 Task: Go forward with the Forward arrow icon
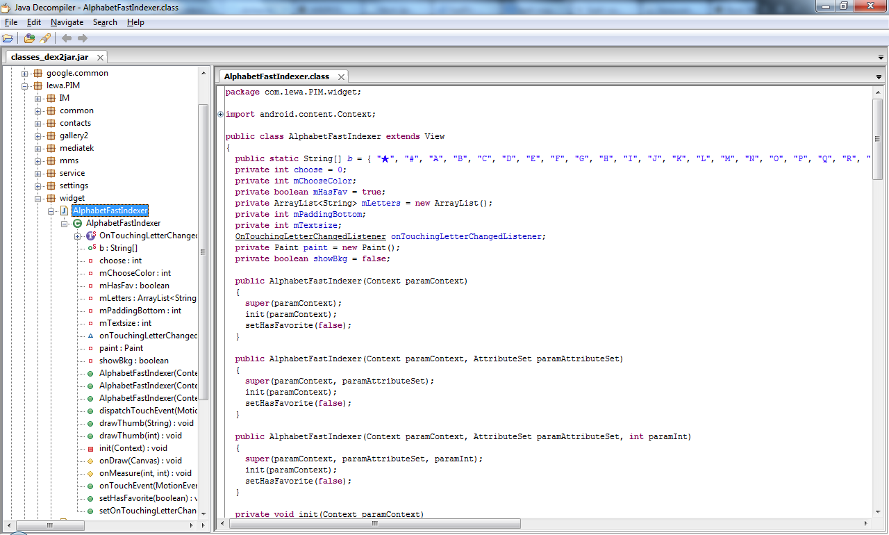(x=83, y=38)
